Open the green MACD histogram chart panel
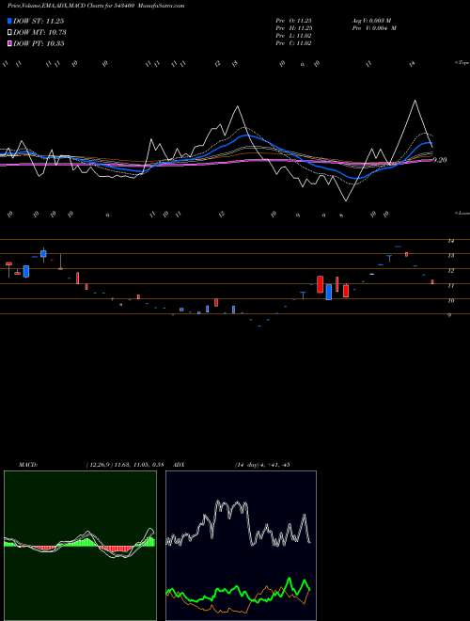 click(x=80, y=546)
